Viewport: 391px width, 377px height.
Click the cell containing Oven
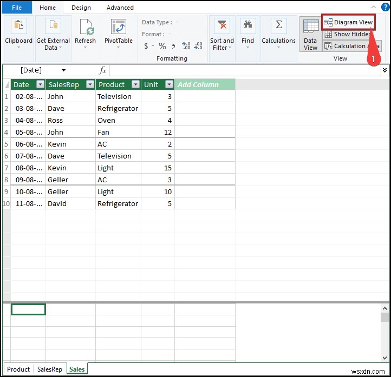[x=118, y=120]
